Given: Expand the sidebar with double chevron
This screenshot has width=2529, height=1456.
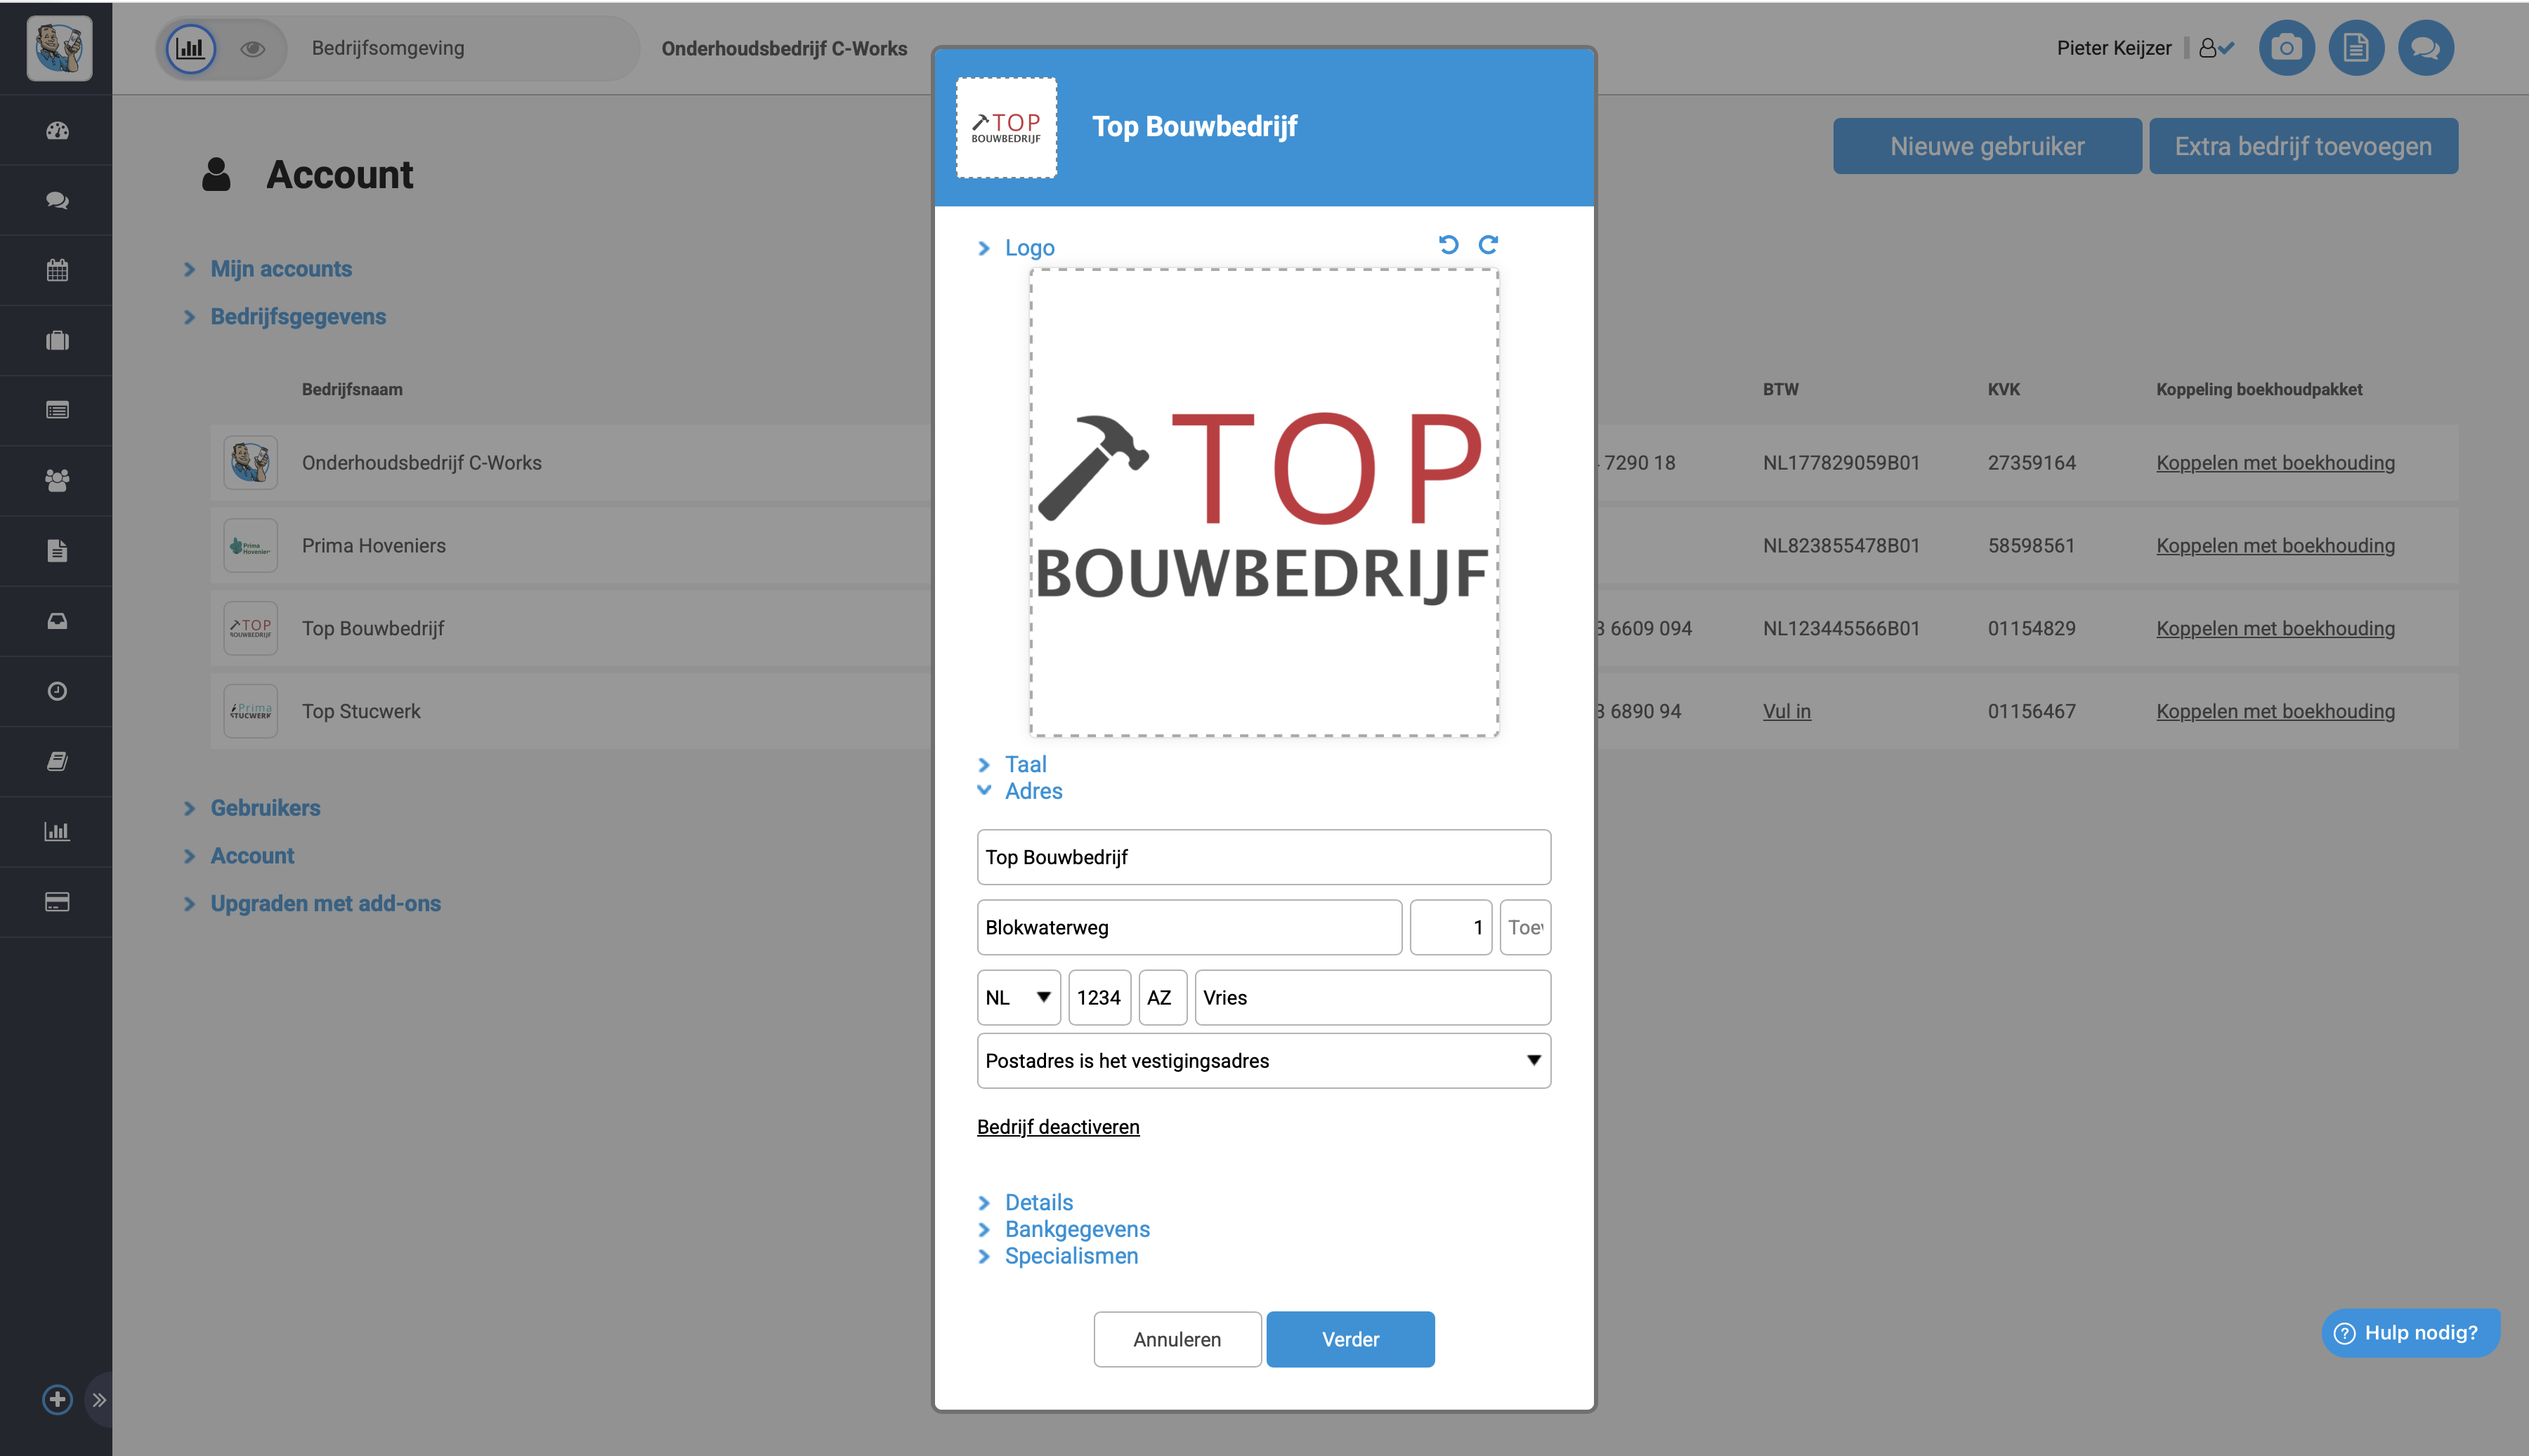Looking at the screenshot, I should 99,1400.
